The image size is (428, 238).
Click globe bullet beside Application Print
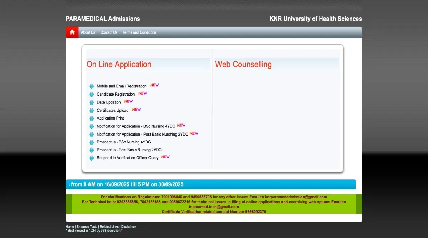point(92,118)
